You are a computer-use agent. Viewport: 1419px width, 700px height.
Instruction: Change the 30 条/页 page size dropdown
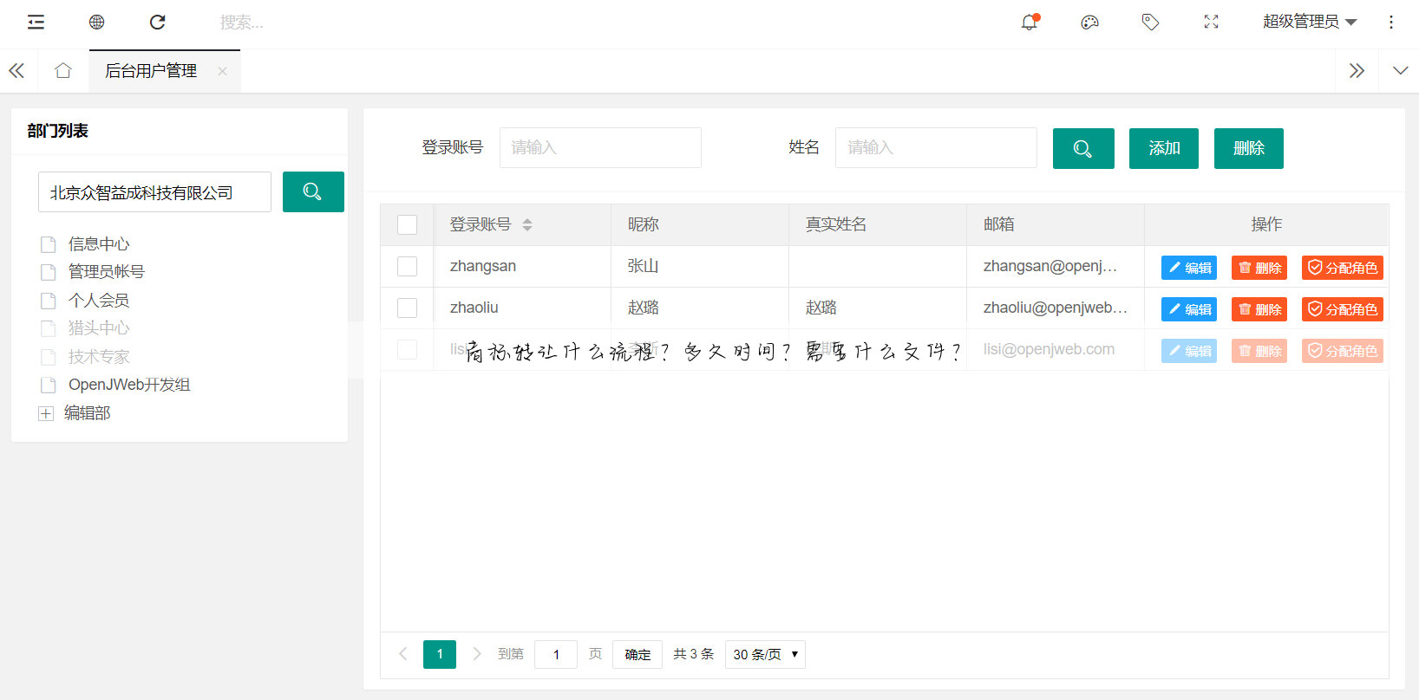(x=765, y=654)
